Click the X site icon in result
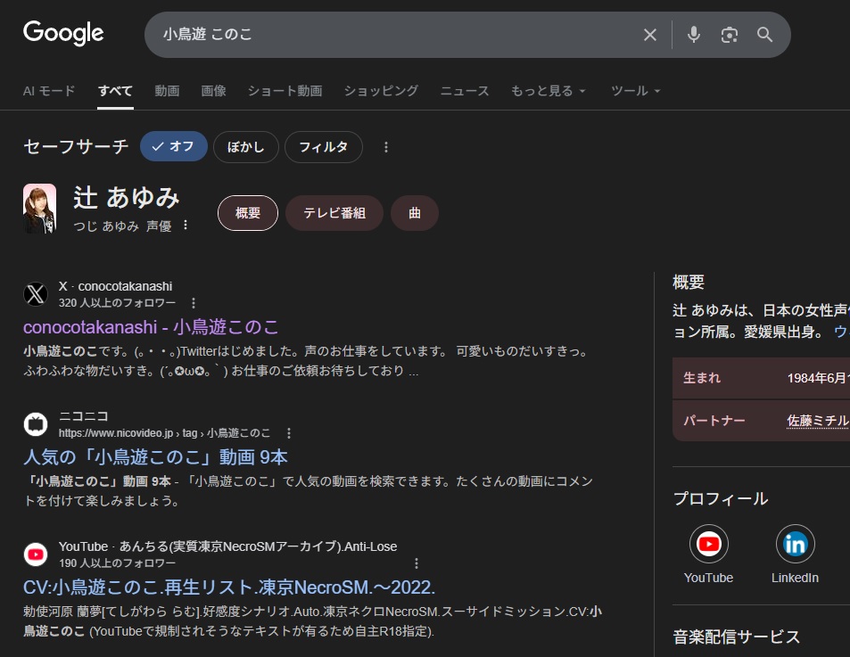Screen dimensions: 850x657 (x=36, y=294)
